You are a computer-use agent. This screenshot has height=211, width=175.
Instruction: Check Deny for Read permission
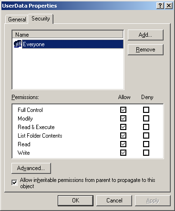146,144
